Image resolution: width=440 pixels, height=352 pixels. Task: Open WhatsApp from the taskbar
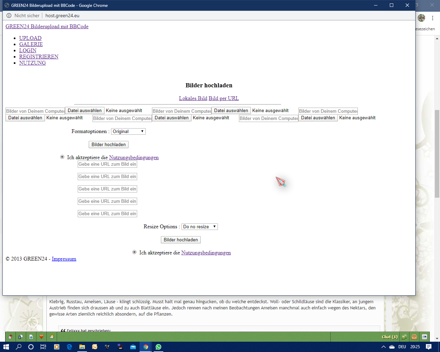point(158,347)
